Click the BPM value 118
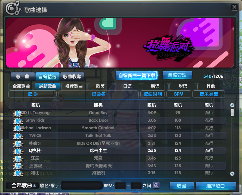242x195 pixels. click(178, 128)
